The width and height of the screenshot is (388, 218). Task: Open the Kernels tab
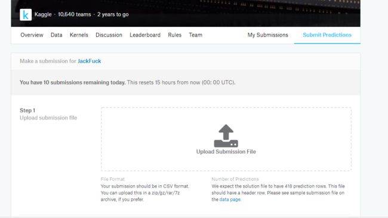(79, 35)
